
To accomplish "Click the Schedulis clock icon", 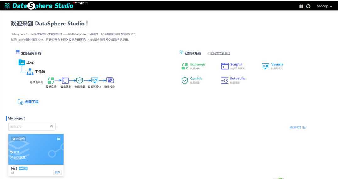I will pyautogui.click(x=225, y=80).
